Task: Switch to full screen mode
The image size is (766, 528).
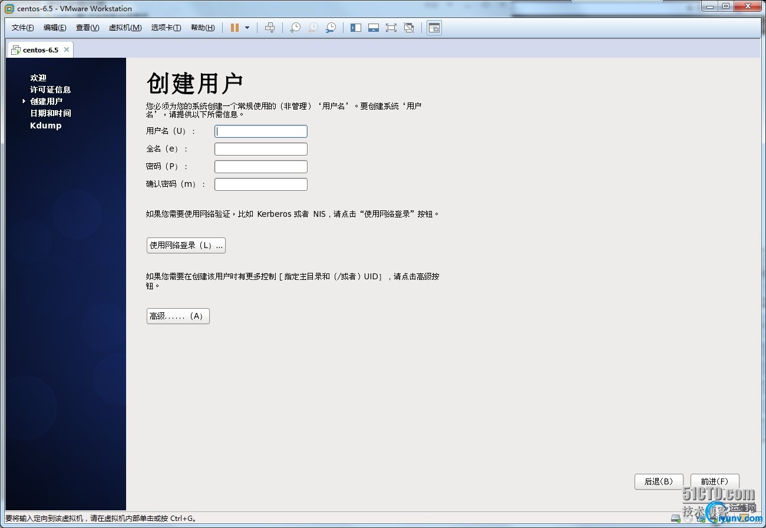Action: (391, 28)
